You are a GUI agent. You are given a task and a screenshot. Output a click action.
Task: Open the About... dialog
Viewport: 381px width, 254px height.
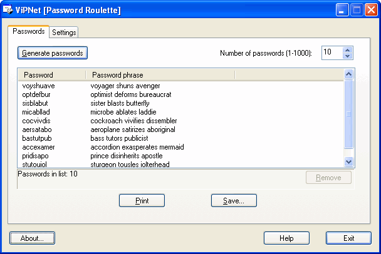(x=32, y=238)
